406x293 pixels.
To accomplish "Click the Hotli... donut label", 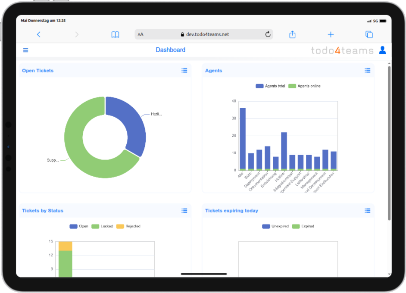I will tap(156, 114).
